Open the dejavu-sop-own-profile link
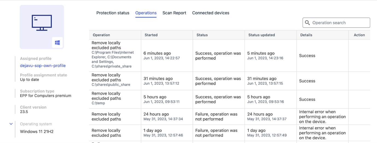 coord(43,66)
